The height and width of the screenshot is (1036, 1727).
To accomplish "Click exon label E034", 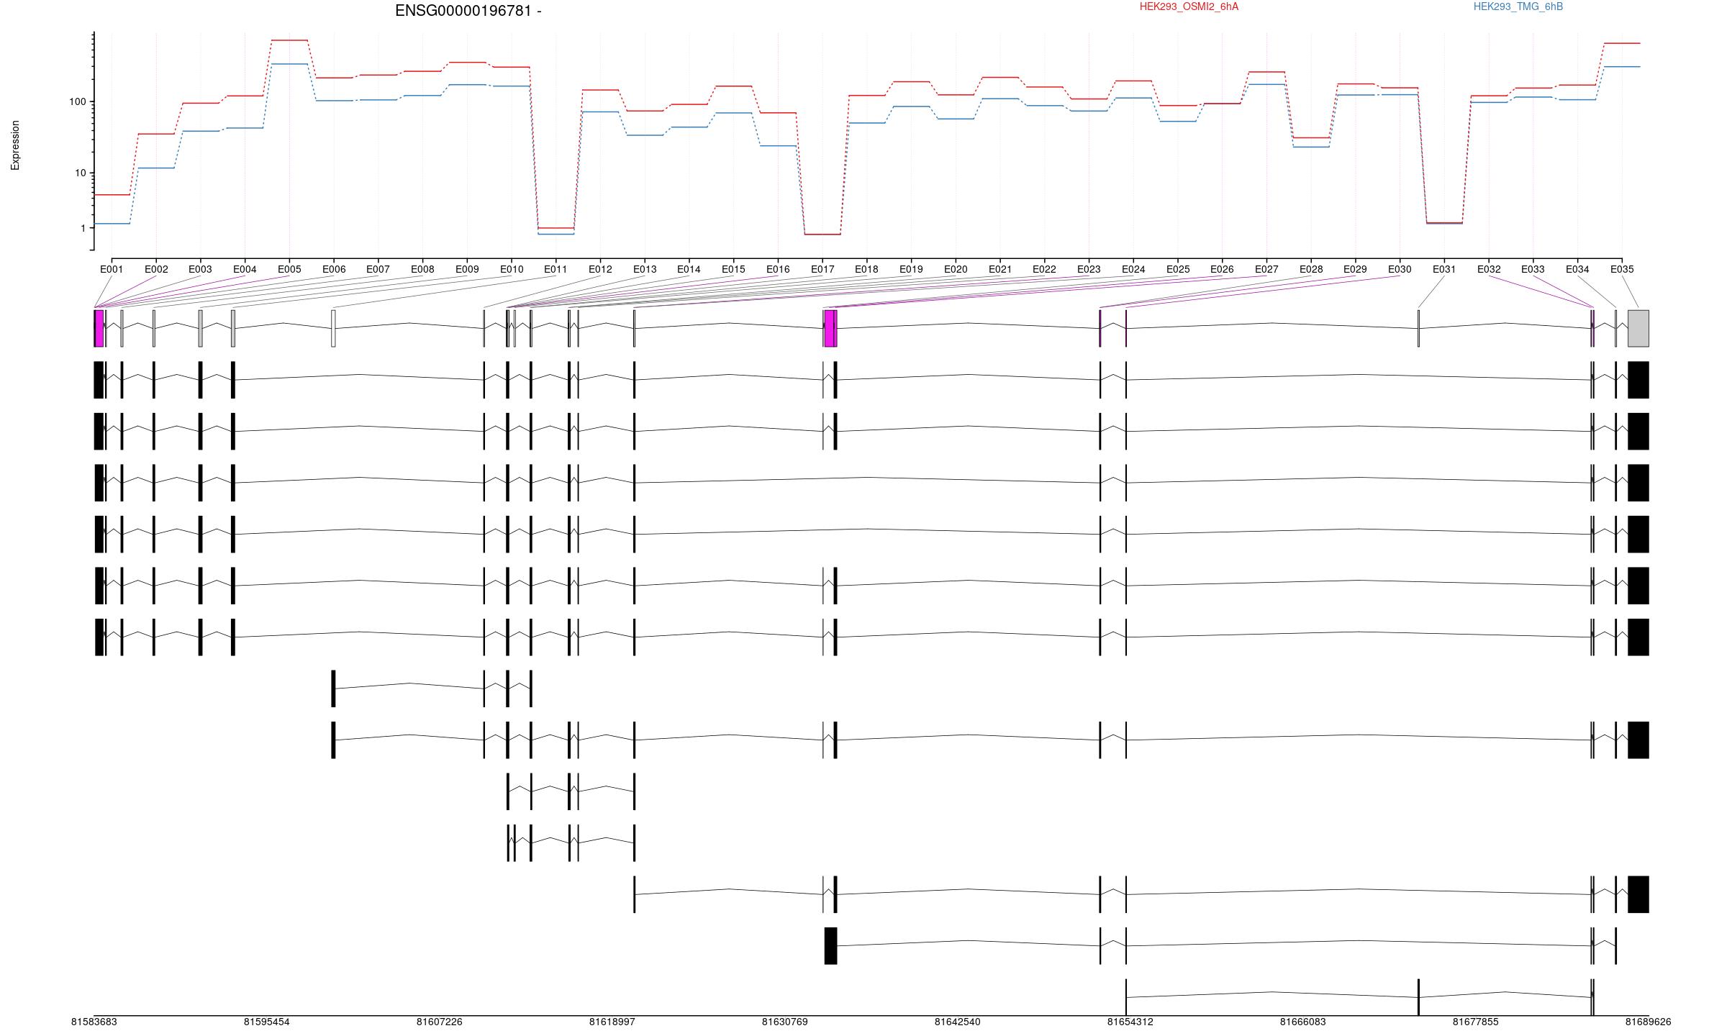I will pyautogui.click(x=1577, y=270).
